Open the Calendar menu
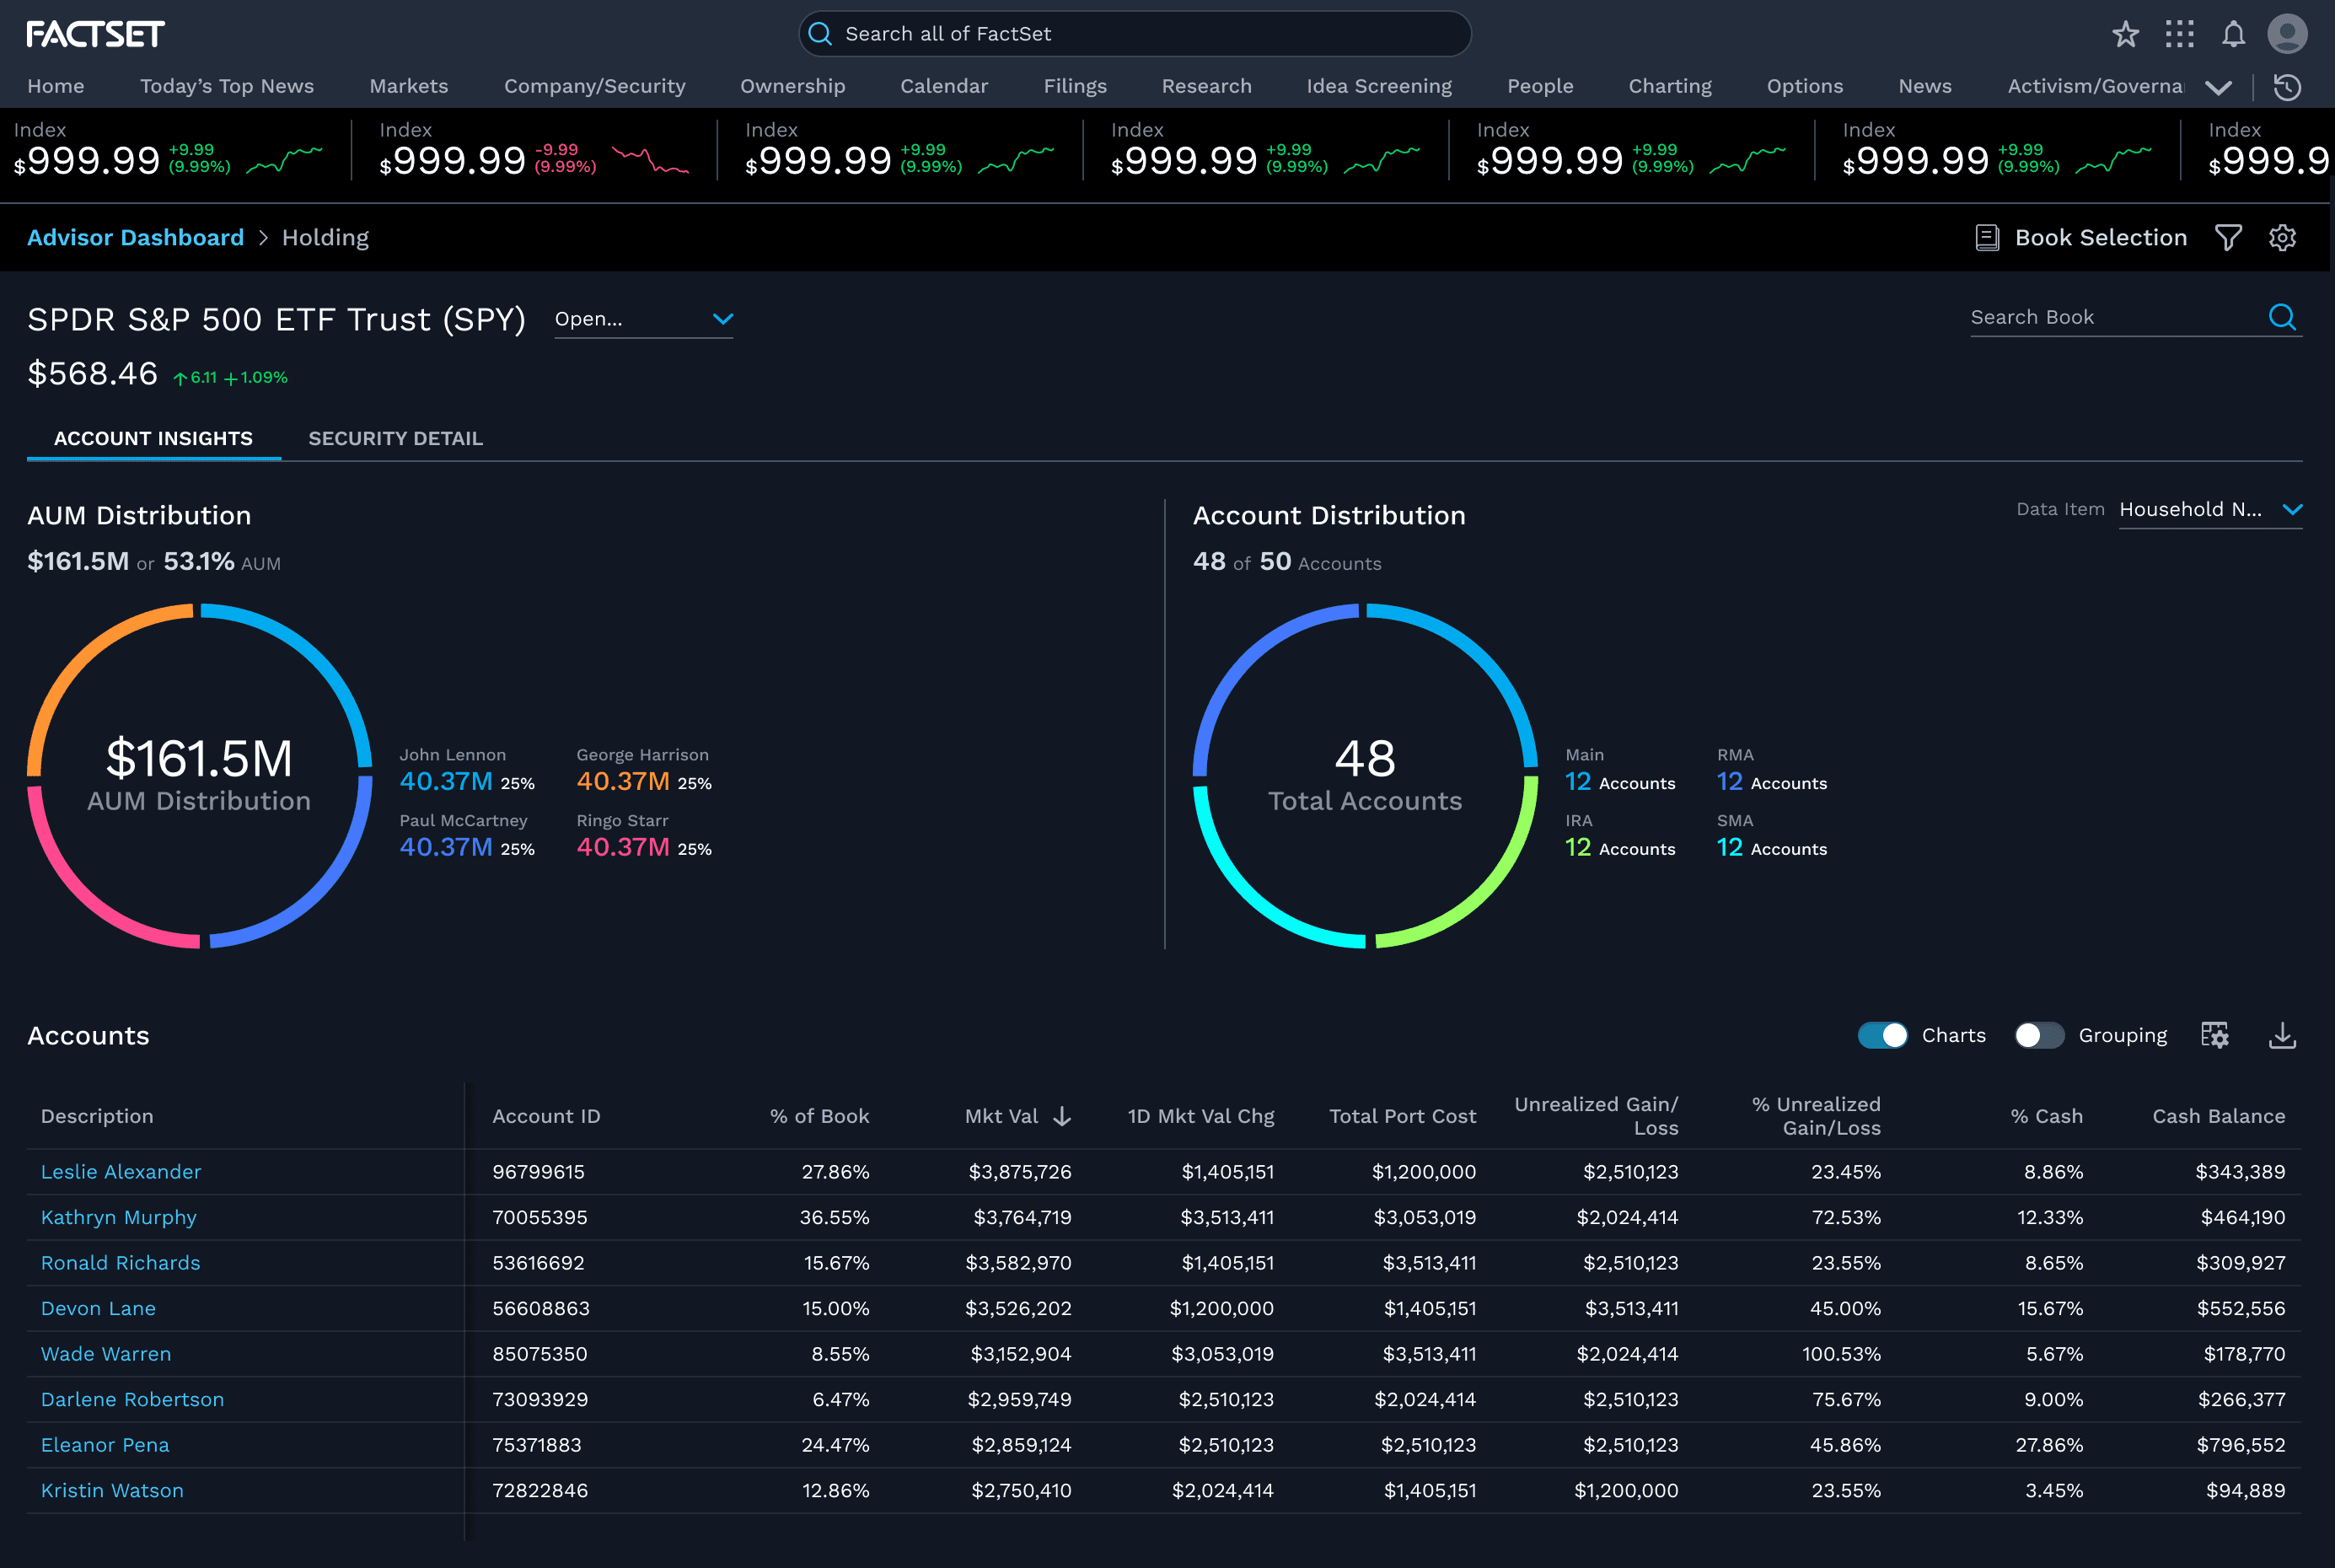The height and width of the screenshot is (1568, 2335). 944,86
